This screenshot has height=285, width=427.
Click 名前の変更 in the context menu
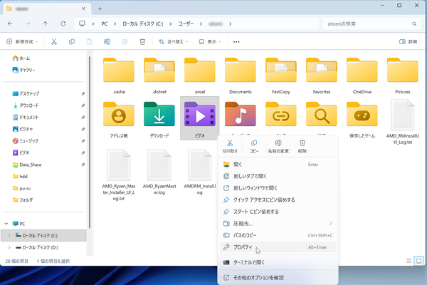(x=278, y=147)
